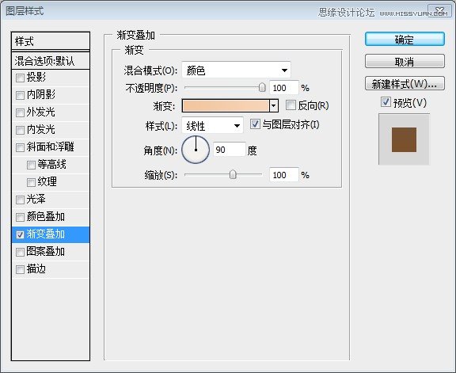Click the 确定 button
456x373 pixels.
(x=405, y=39)
